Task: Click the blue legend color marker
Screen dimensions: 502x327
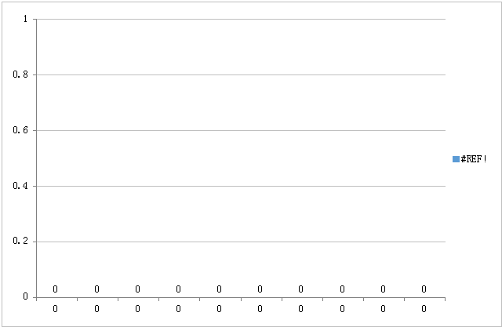Action: point(456,159)
